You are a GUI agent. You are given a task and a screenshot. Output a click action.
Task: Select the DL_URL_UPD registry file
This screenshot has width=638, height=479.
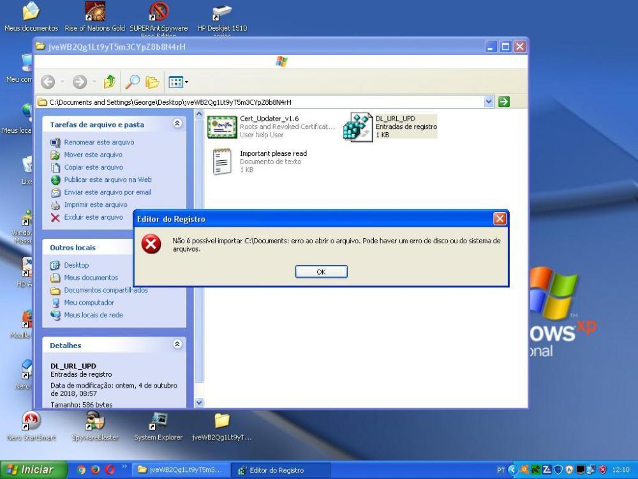pyautogui.click(x=357, y=126)
